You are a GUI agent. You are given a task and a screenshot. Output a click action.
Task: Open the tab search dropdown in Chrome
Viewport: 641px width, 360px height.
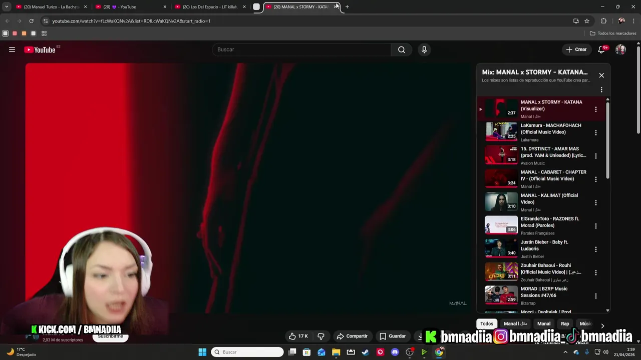[7, 7]
